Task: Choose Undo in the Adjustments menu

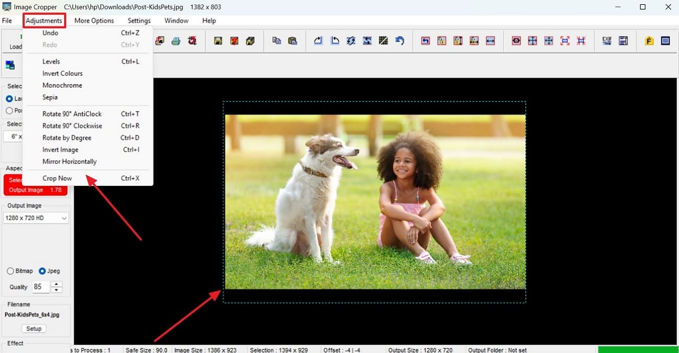Action: (x=88, y=33)
